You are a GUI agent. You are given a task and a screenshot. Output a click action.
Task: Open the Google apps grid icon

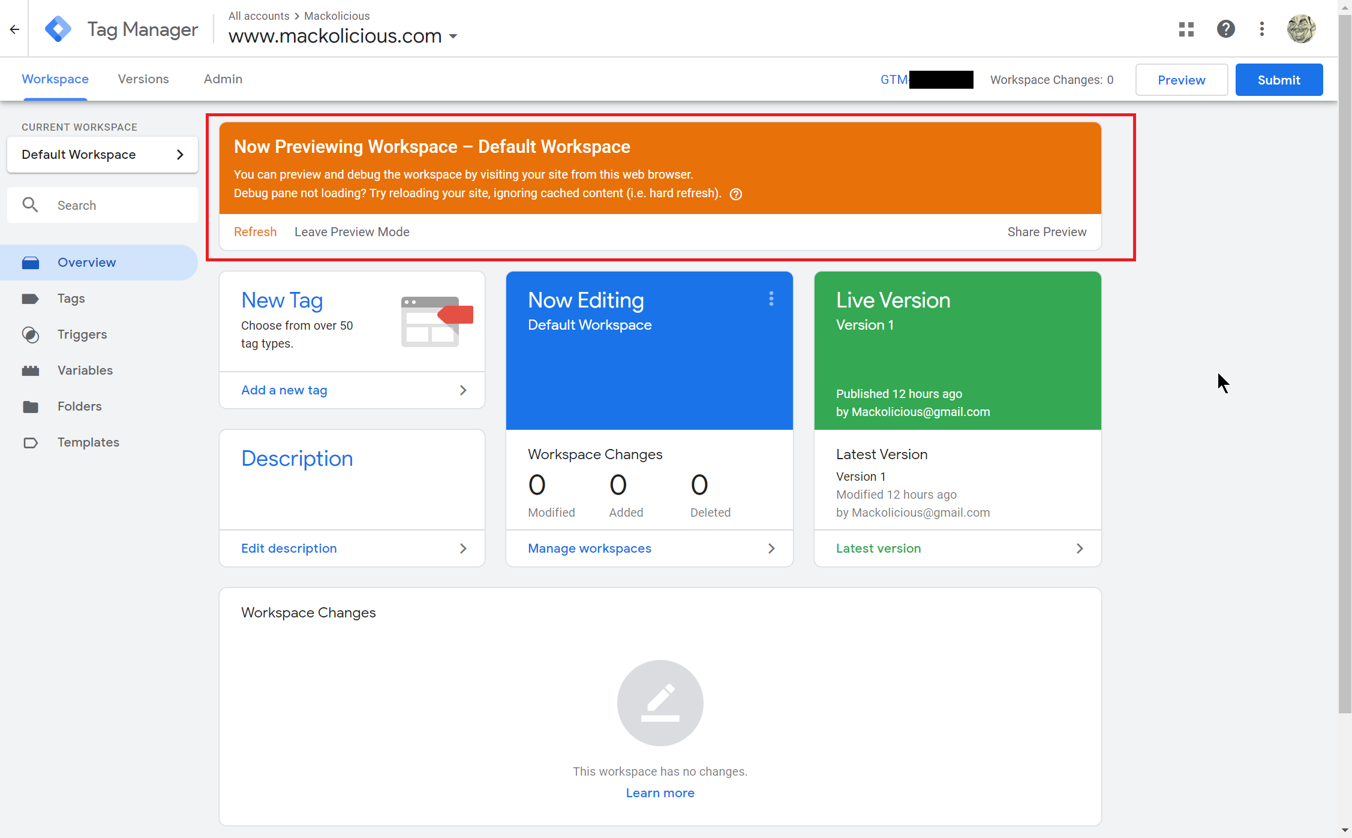point(1186,29)
